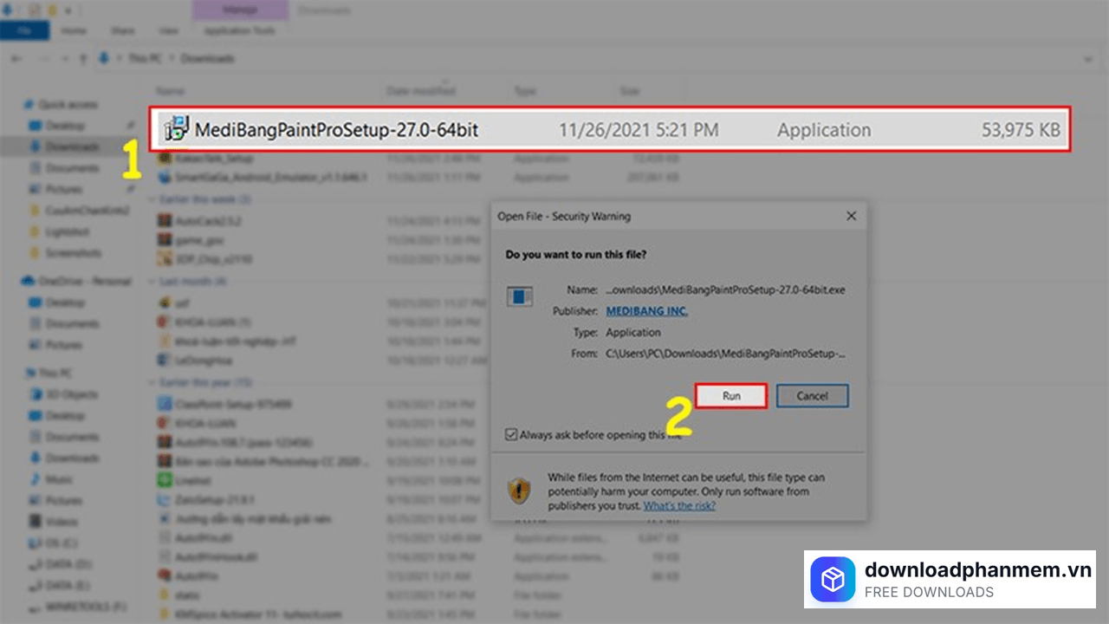Open the File tab in the ribbon
Viewport: 1109px width, 624px height.
(x=24, y=31)
